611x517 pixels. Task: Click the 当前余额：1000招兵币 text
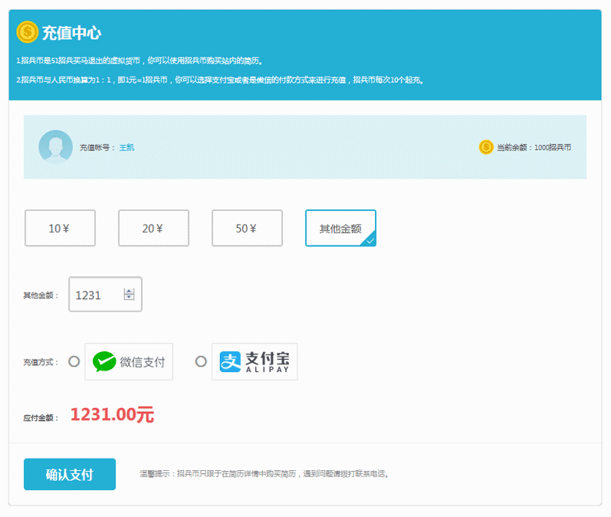[534, 147]
